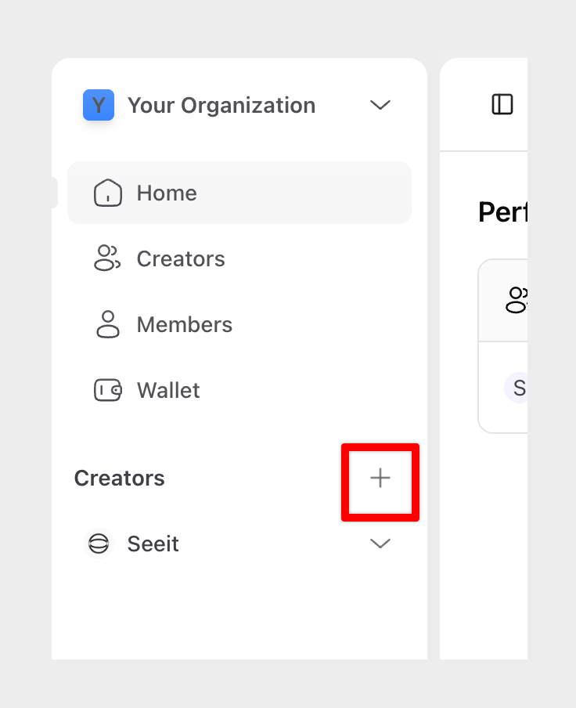Screen dimensions: 576x708
Task: Click the Performance heading text
Action: (x=502, y=212)
